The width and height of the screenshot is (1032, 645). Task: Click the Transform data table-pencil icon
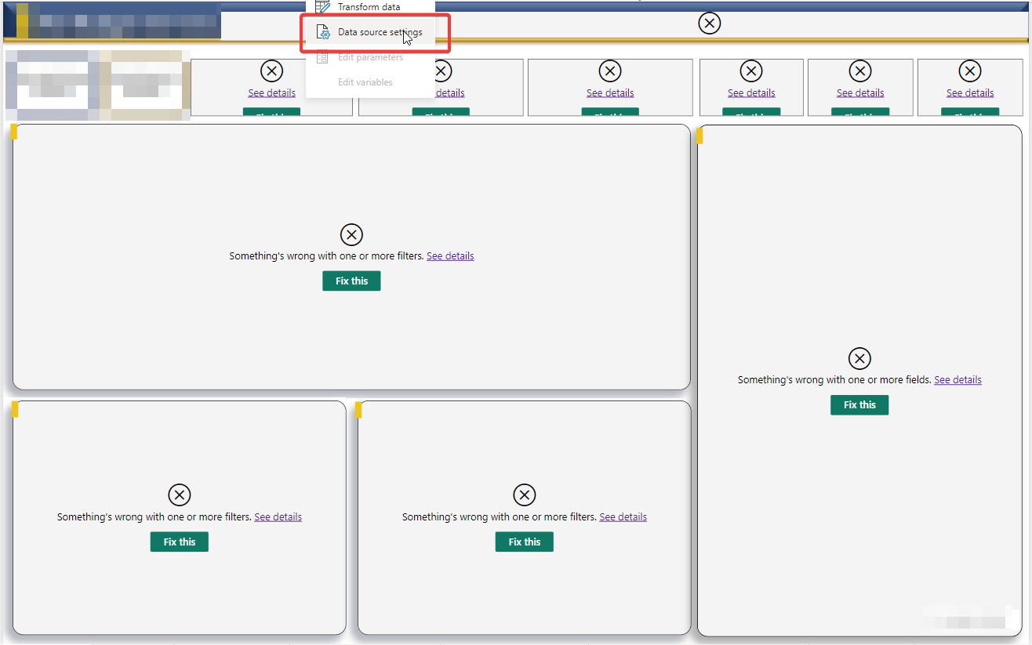pyautogui.click(x=322, y=6)
